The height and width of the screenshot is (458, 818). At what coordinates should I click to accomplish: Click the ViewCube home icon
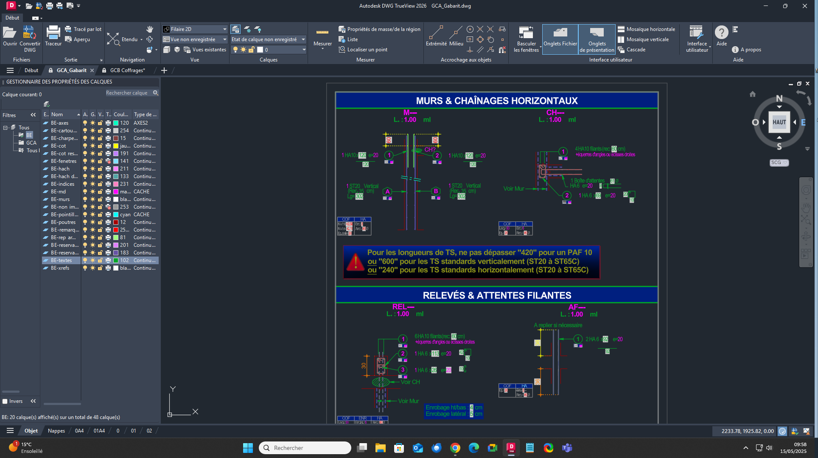coord(753,94)
